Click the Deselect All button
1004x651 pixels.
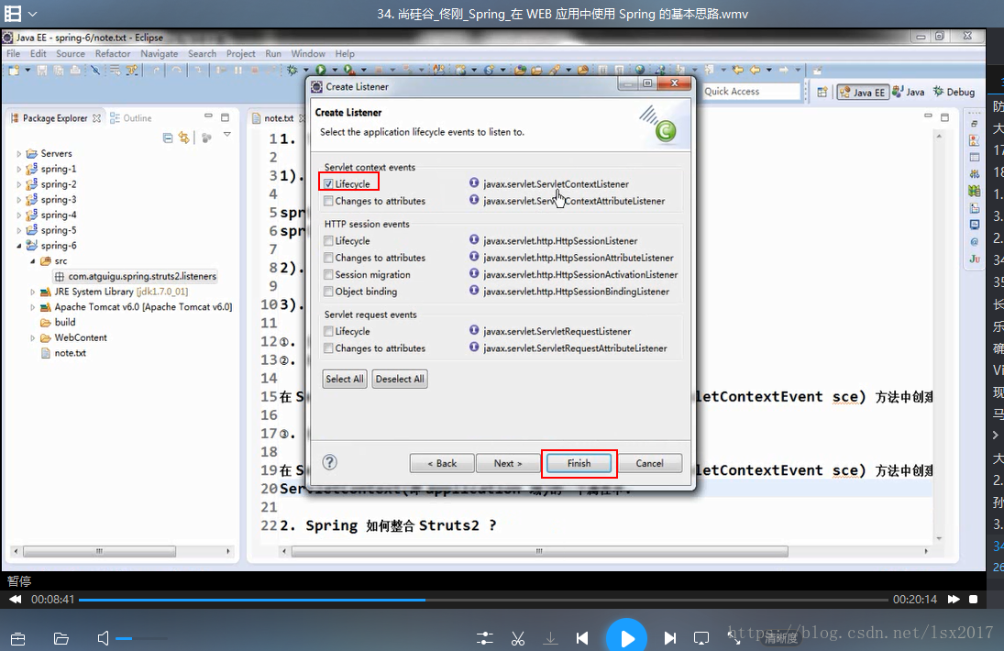click(x=400, y=379)
